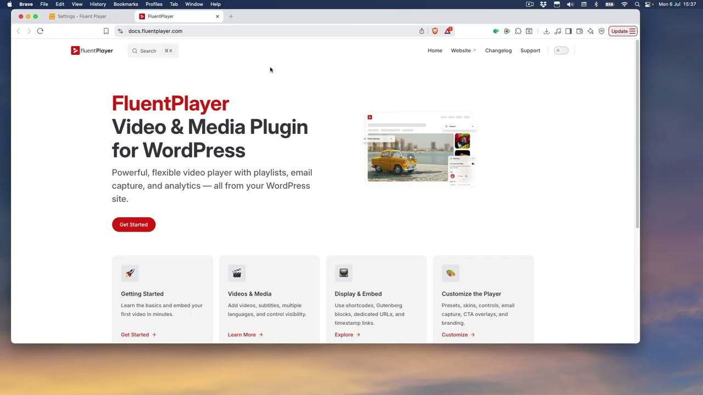Viewport: 703px width, 395px height.
Task: Open Spotlight search in menu bar
Action: (x=637, y=4)
